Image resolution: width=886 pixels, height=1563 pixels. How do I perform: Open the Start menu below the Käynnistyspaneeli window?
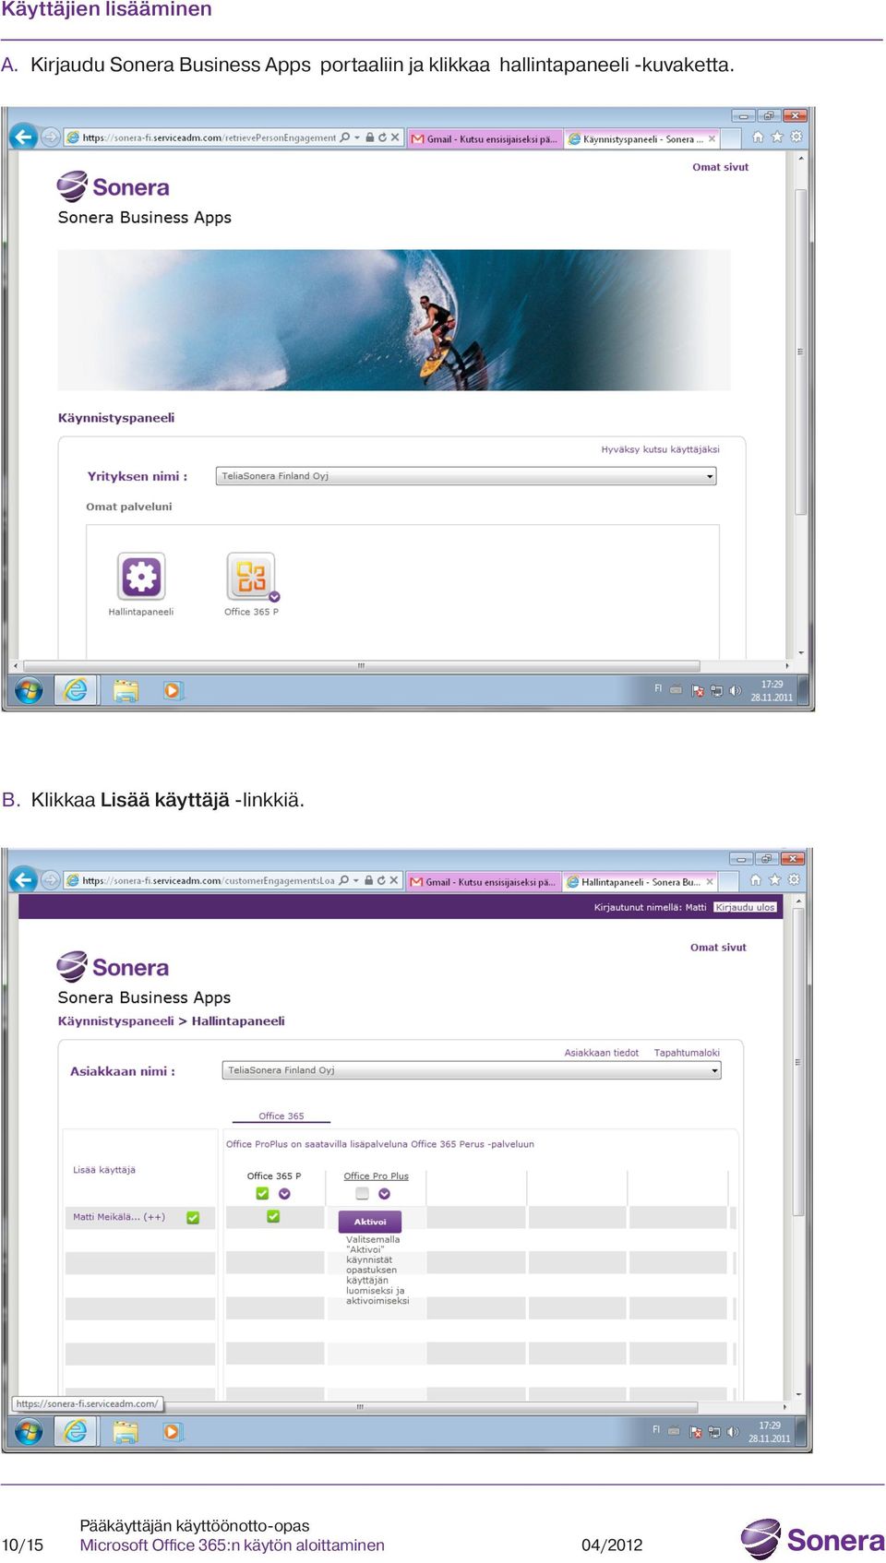coord(29,690)
